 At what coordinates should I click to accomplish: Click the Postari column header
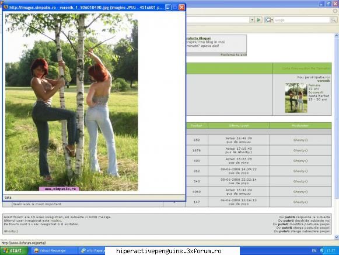coord(197,125)
